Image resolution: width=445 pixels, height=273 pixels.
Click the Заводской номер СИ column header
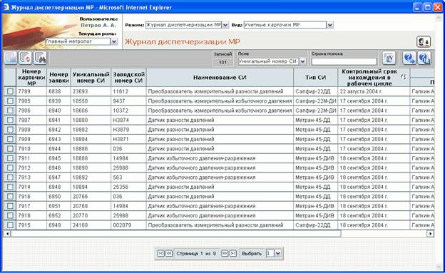coord(129,78)
